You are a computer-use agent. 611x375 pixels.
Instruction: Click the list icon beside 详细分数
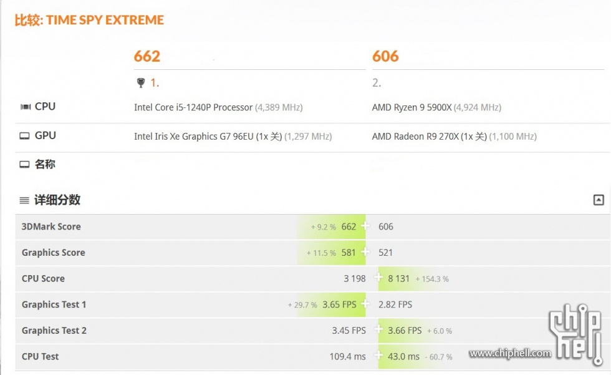[24, 200]
